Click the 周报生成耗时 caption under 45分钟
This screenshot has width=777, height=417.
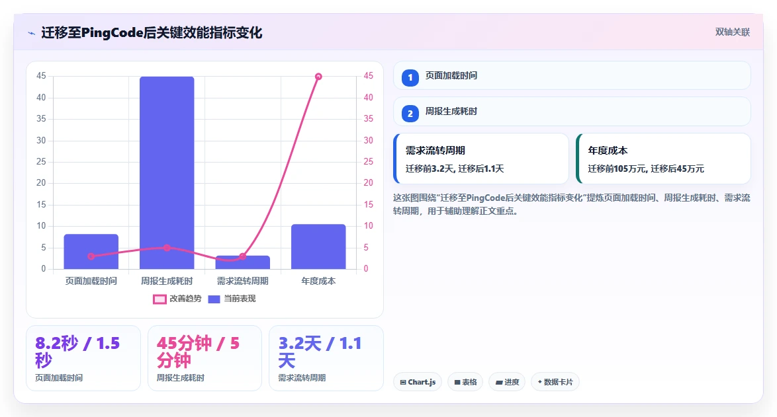[181, 378]
